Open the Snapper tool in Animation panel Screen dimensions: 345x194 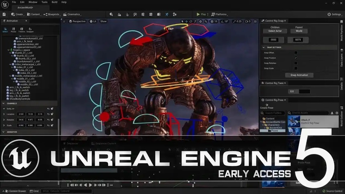(x=30, y=30)
